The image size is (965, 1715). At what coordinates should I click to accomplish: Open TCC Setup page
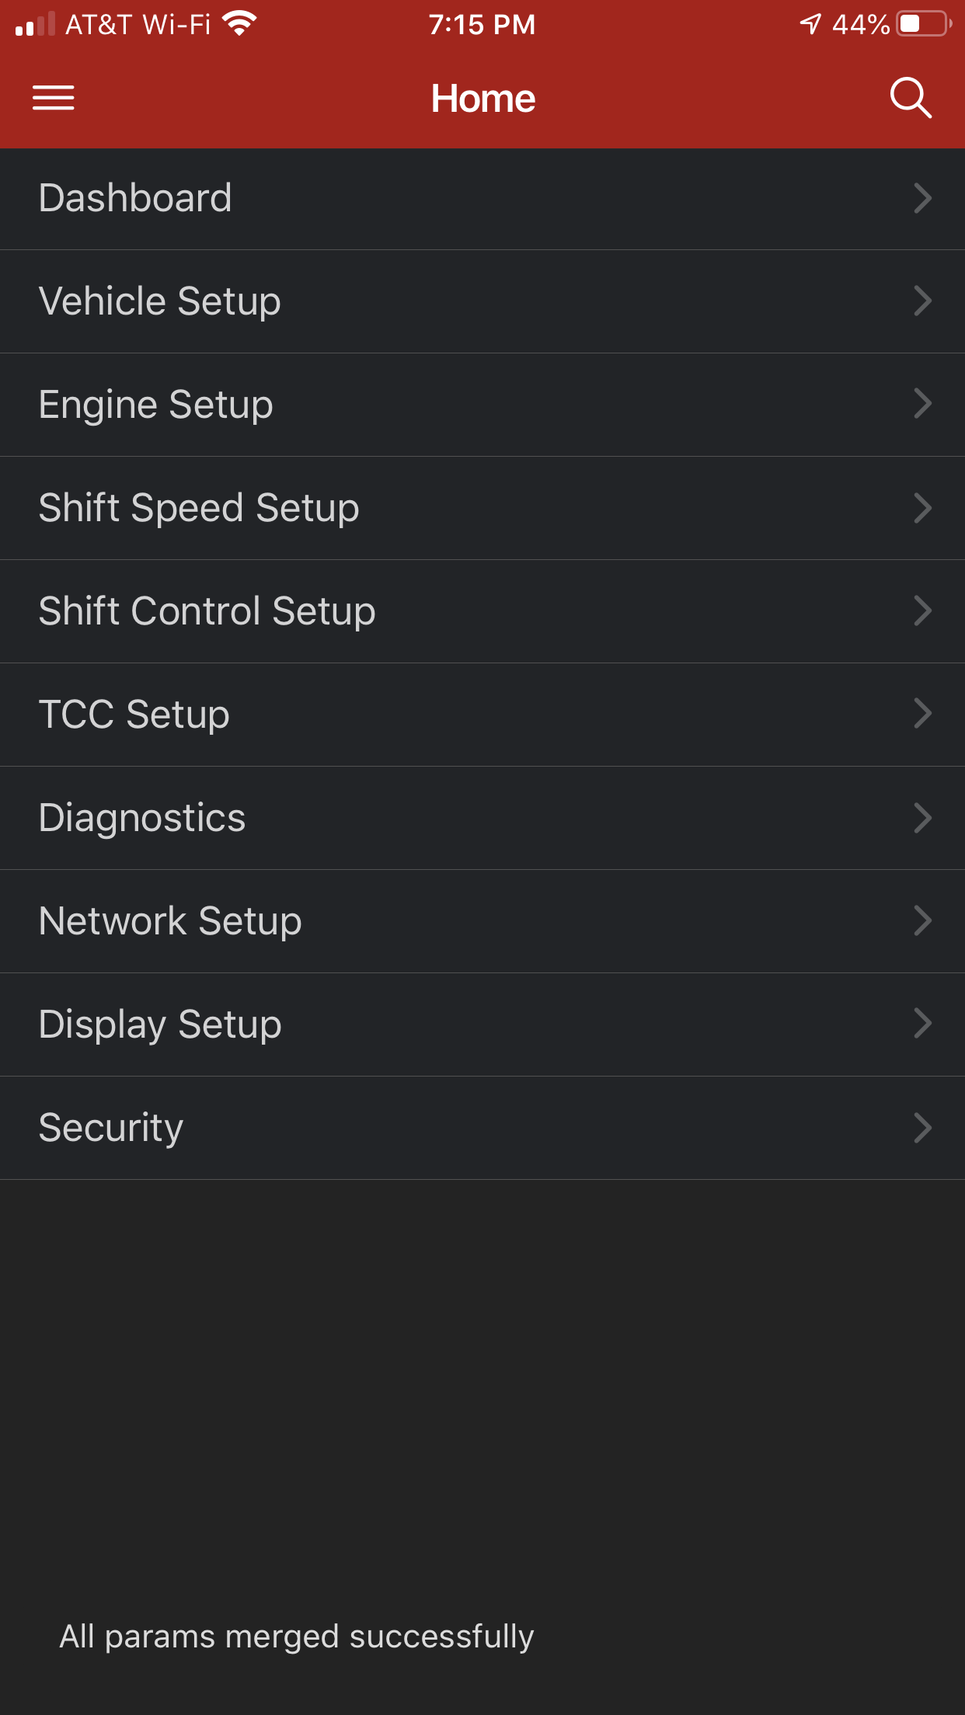[134, 715]
